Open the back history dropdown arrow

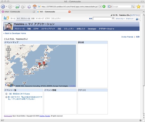pos(7,6)
